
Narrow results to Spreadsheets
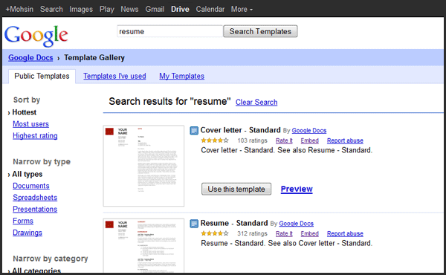(x=35, y=198)
